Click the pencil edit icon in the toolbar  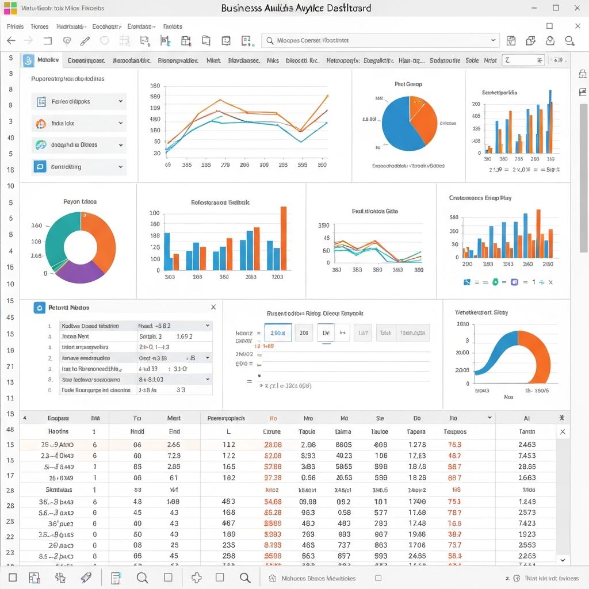coord(85,41)
